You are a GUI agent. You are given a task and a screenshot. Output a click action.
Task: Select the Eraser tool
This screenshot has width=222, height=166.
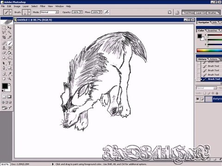4,53
